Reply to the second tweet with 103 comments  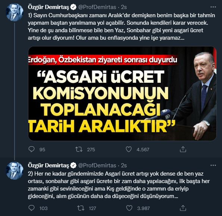point(31,208)
